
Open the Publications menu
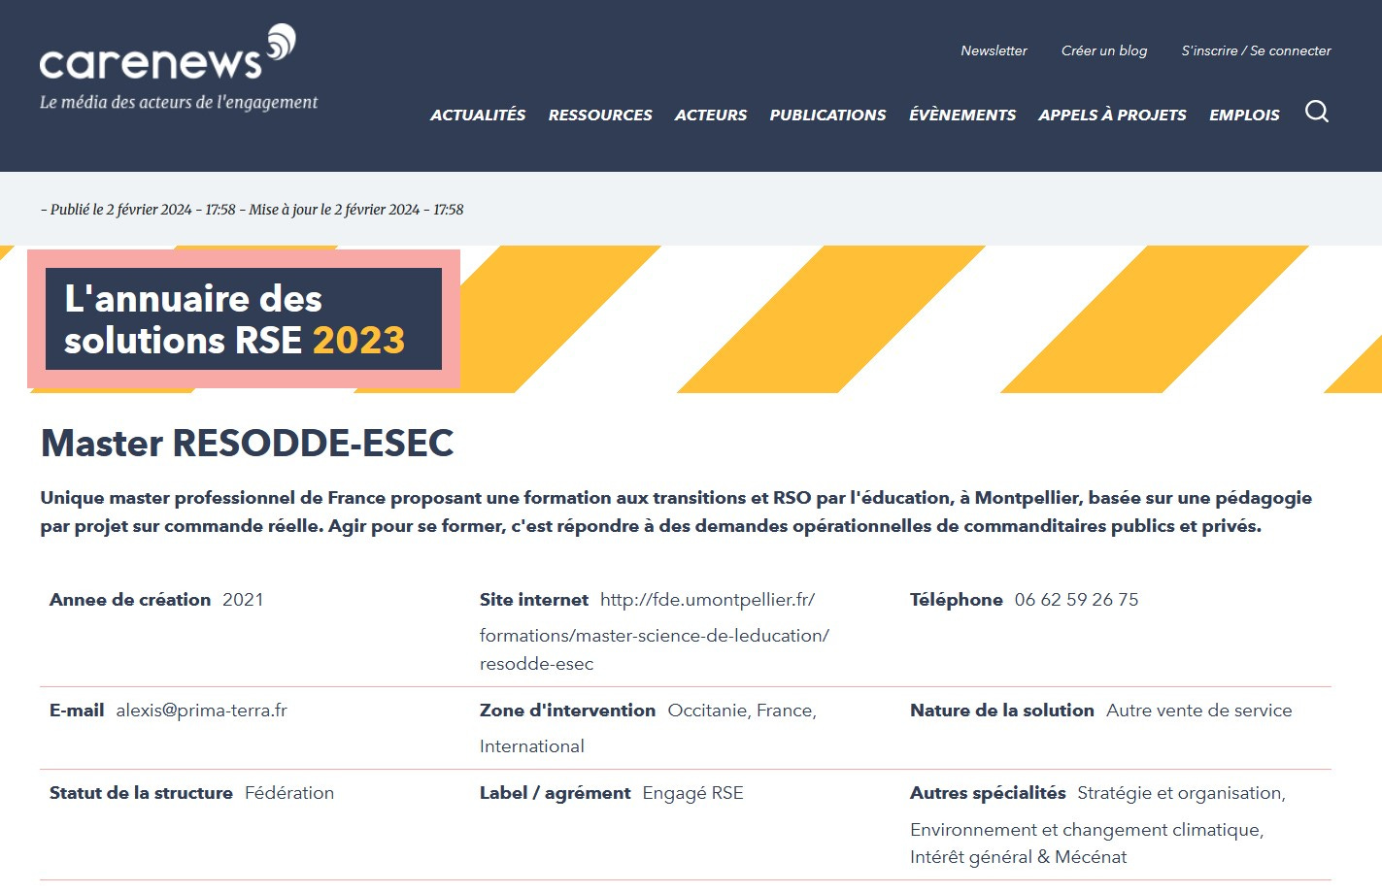tap(827, 115)
